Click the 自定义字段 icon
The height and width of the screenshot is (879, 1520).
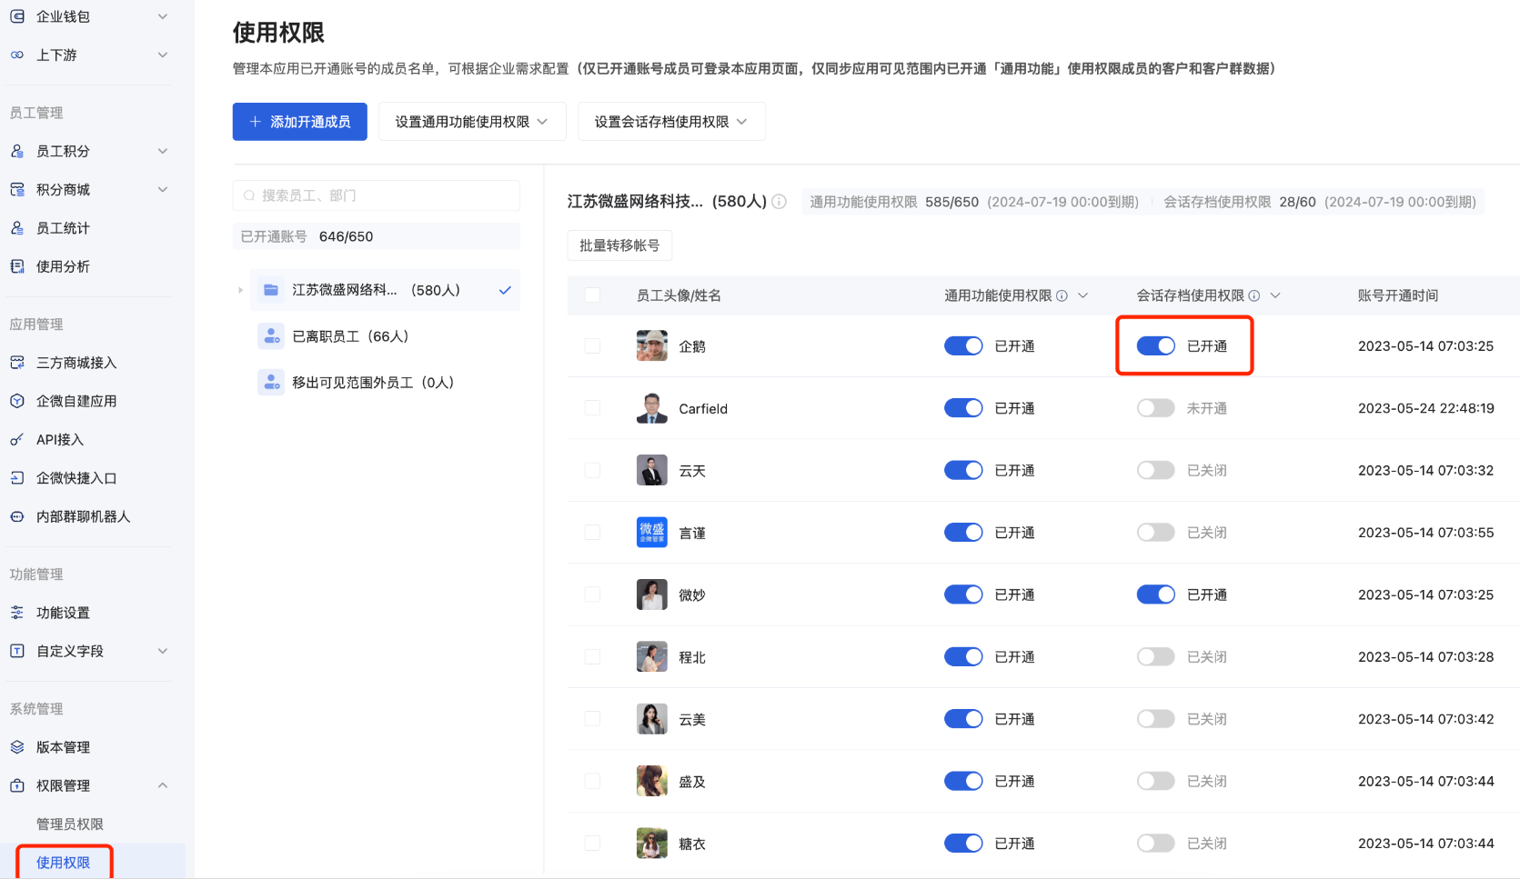(17, 651)
